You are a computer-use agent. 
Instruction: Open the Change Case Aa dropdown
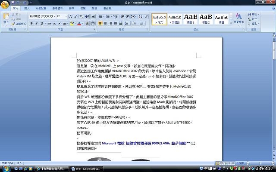[65, 24]
